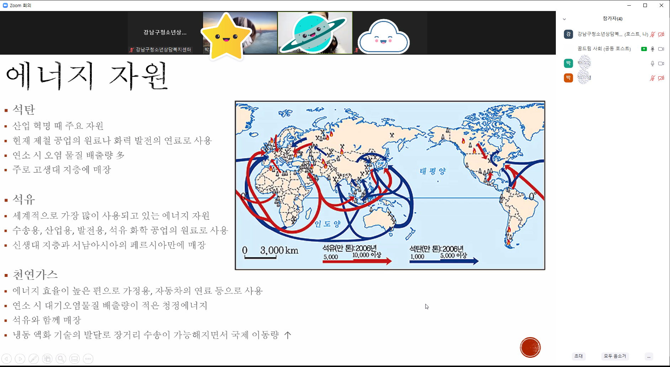
Task: Click the 모두 음소거 mute all button
Action: pyautogui.click(x=615, y=356)
